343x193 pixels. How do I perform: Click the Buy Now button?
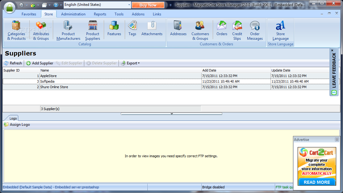148,5
